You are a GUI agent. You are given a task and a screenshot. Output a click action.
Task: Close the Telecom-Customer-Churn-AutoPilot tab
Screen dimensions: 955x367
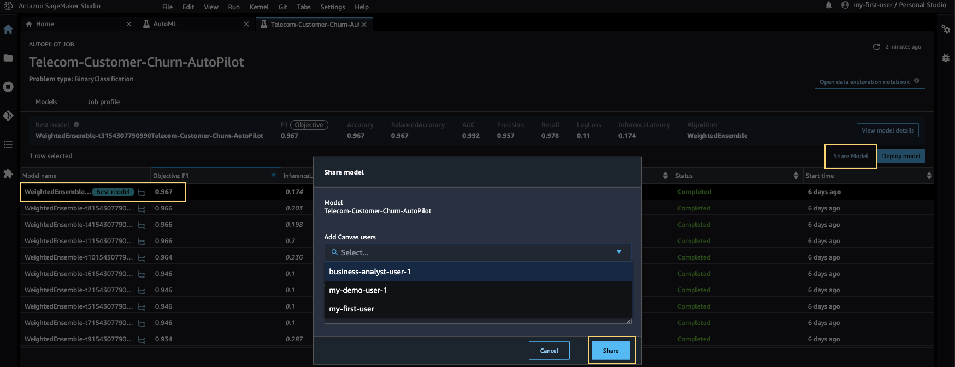point(364,25)
